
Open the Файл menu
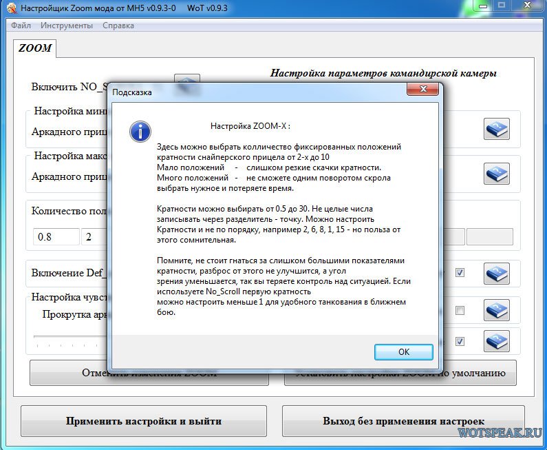click(21, 25)
